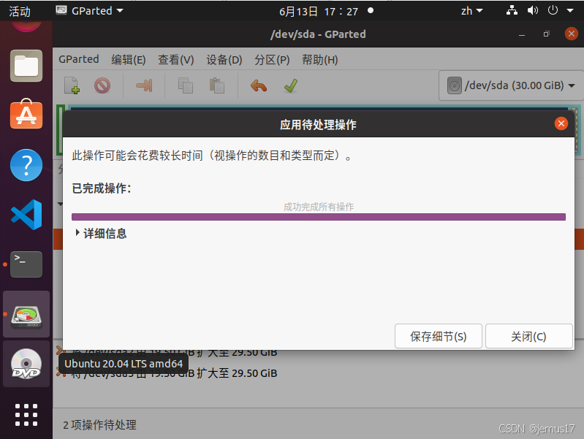Open the 帮助(H) menu
584x439 pixels.
click(319, 60)
